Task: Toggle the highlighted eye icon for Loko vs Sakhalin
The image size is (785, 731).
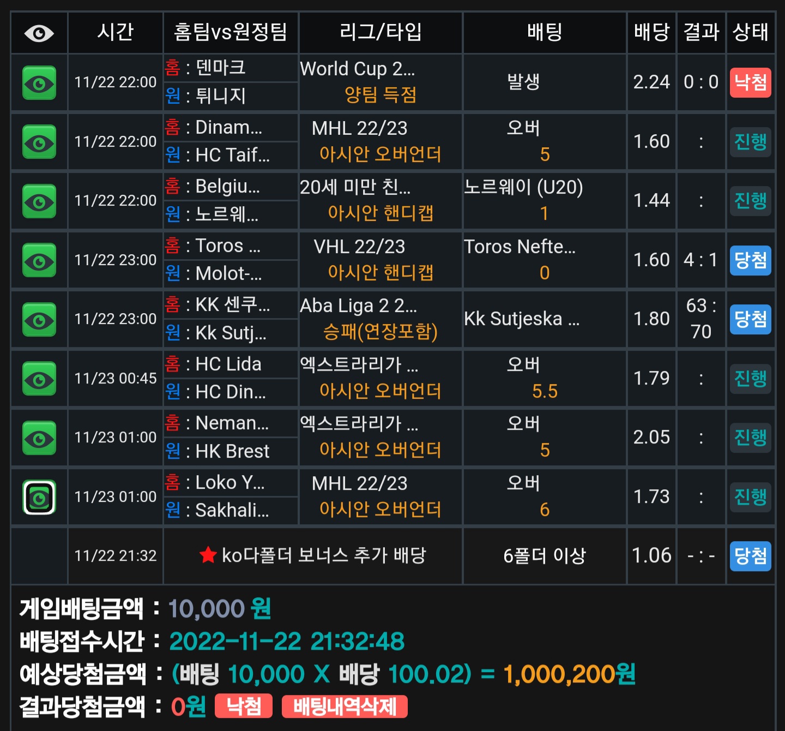Action: point(39,497)
